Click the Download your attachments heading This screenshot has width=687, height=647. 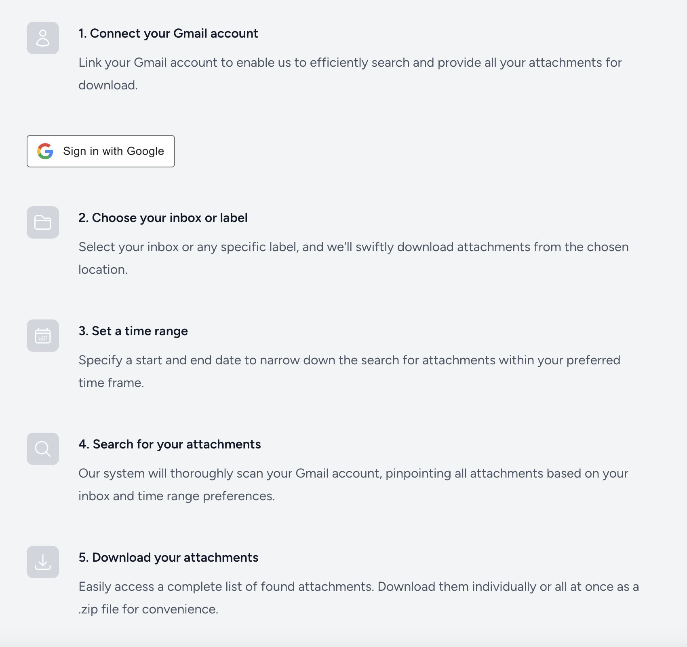tap(168, 558)
